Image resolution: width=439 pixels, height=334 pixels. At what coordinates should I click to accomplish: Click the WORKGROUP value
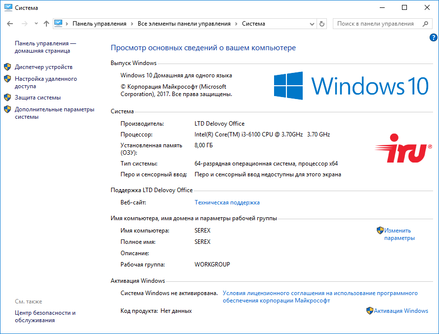click(x=212, y=264)
